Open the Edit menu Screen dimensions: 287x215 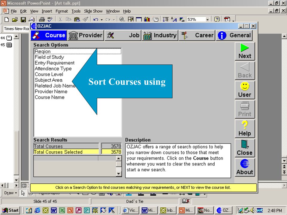pyautogui.click(x=23, y=11)
